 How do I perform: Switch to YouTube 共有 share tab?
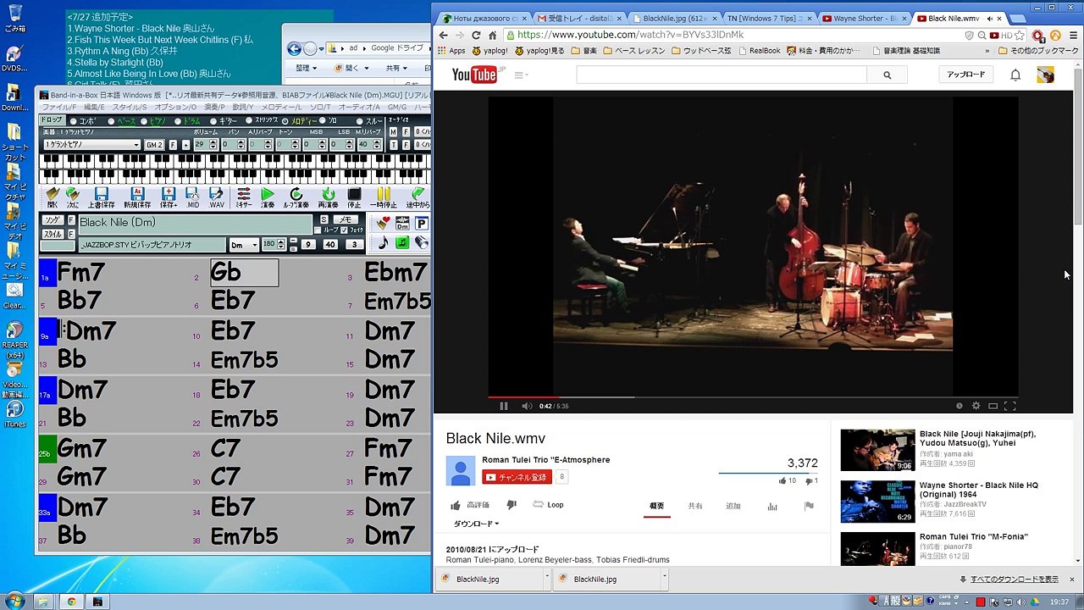pos(694,506)
